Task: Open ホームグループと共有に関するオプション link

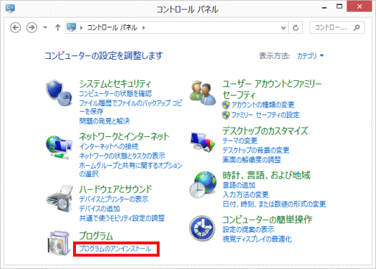Action: pos(131,169)
